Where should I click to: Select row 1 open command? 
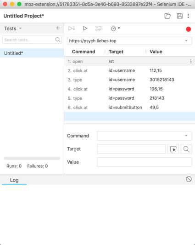(x=129, y=62)
